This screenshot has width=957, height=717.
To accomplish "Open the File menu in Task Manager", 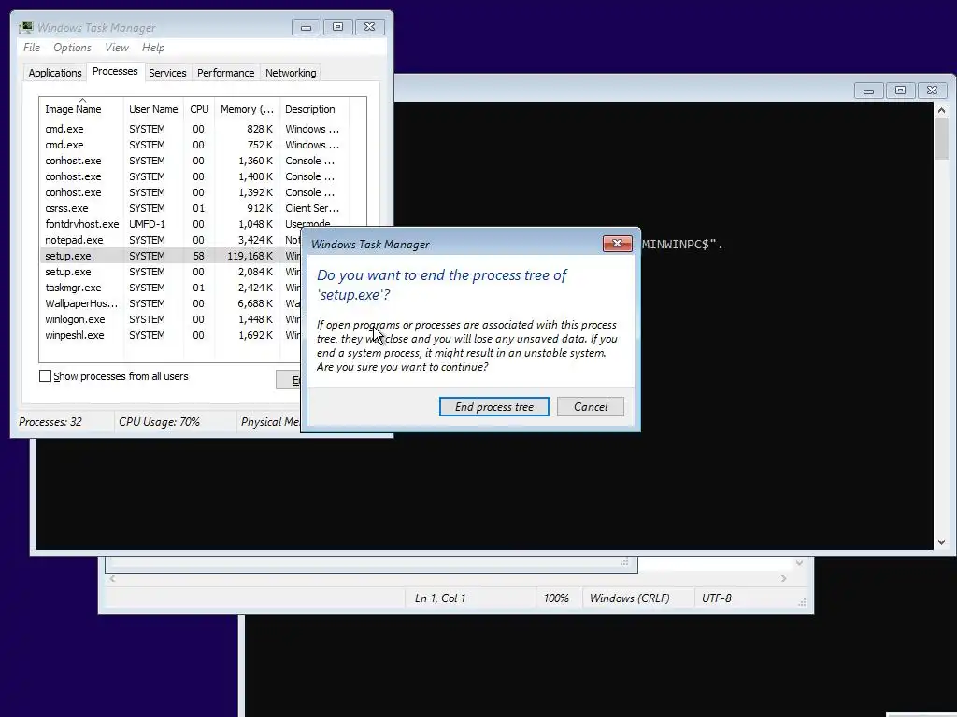I will [32, 48].
